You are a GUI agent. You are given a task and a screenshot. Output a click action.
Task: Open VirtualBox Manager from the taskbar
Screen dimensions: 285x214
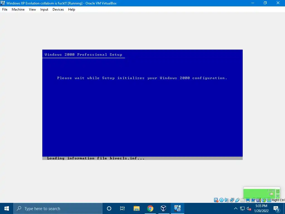(x=164, y=208)
